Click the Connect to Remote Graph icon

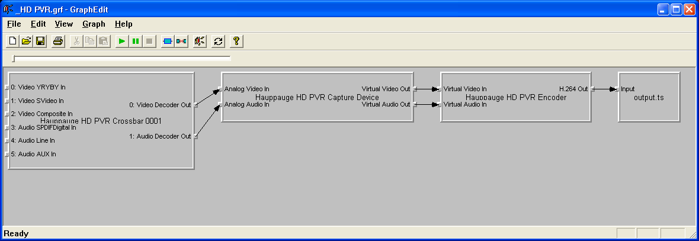200,41
